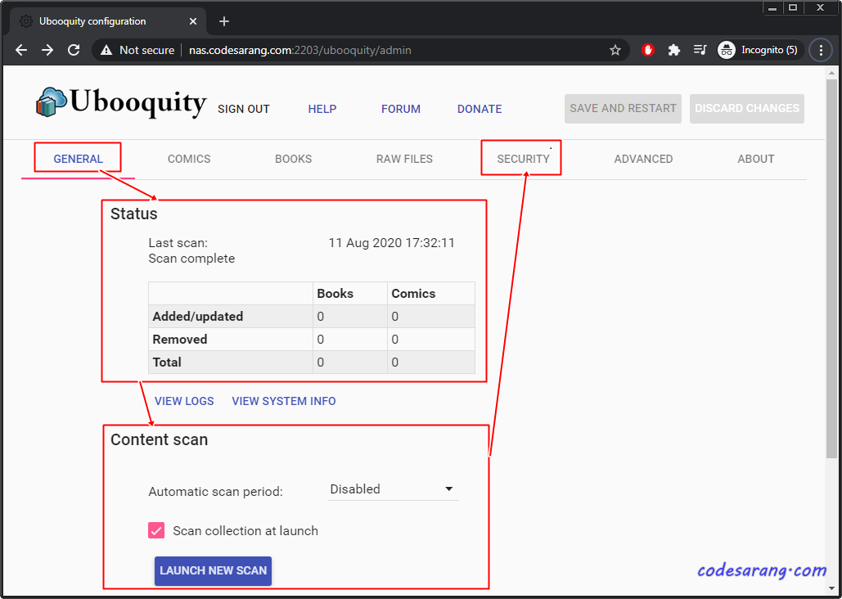Screen dimensions: 842x599
Task: Switch to the COMICS tab
Action: (x=189, y=159)
